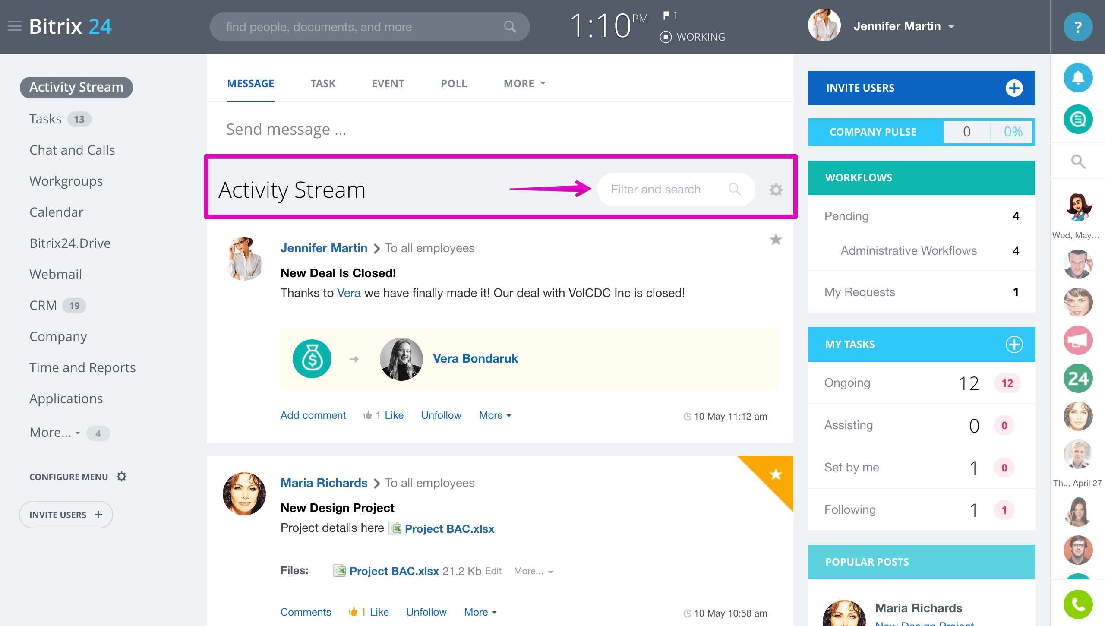Click the plus icon in My Tasks header
This screenshot has width=1105, height=626.
tap(1014, 345)
